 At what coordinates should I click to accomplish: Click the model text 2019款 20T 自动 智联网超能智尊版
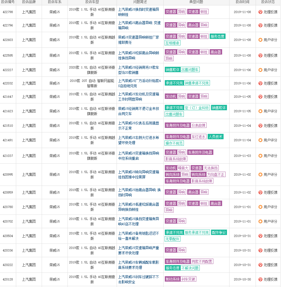92,83
